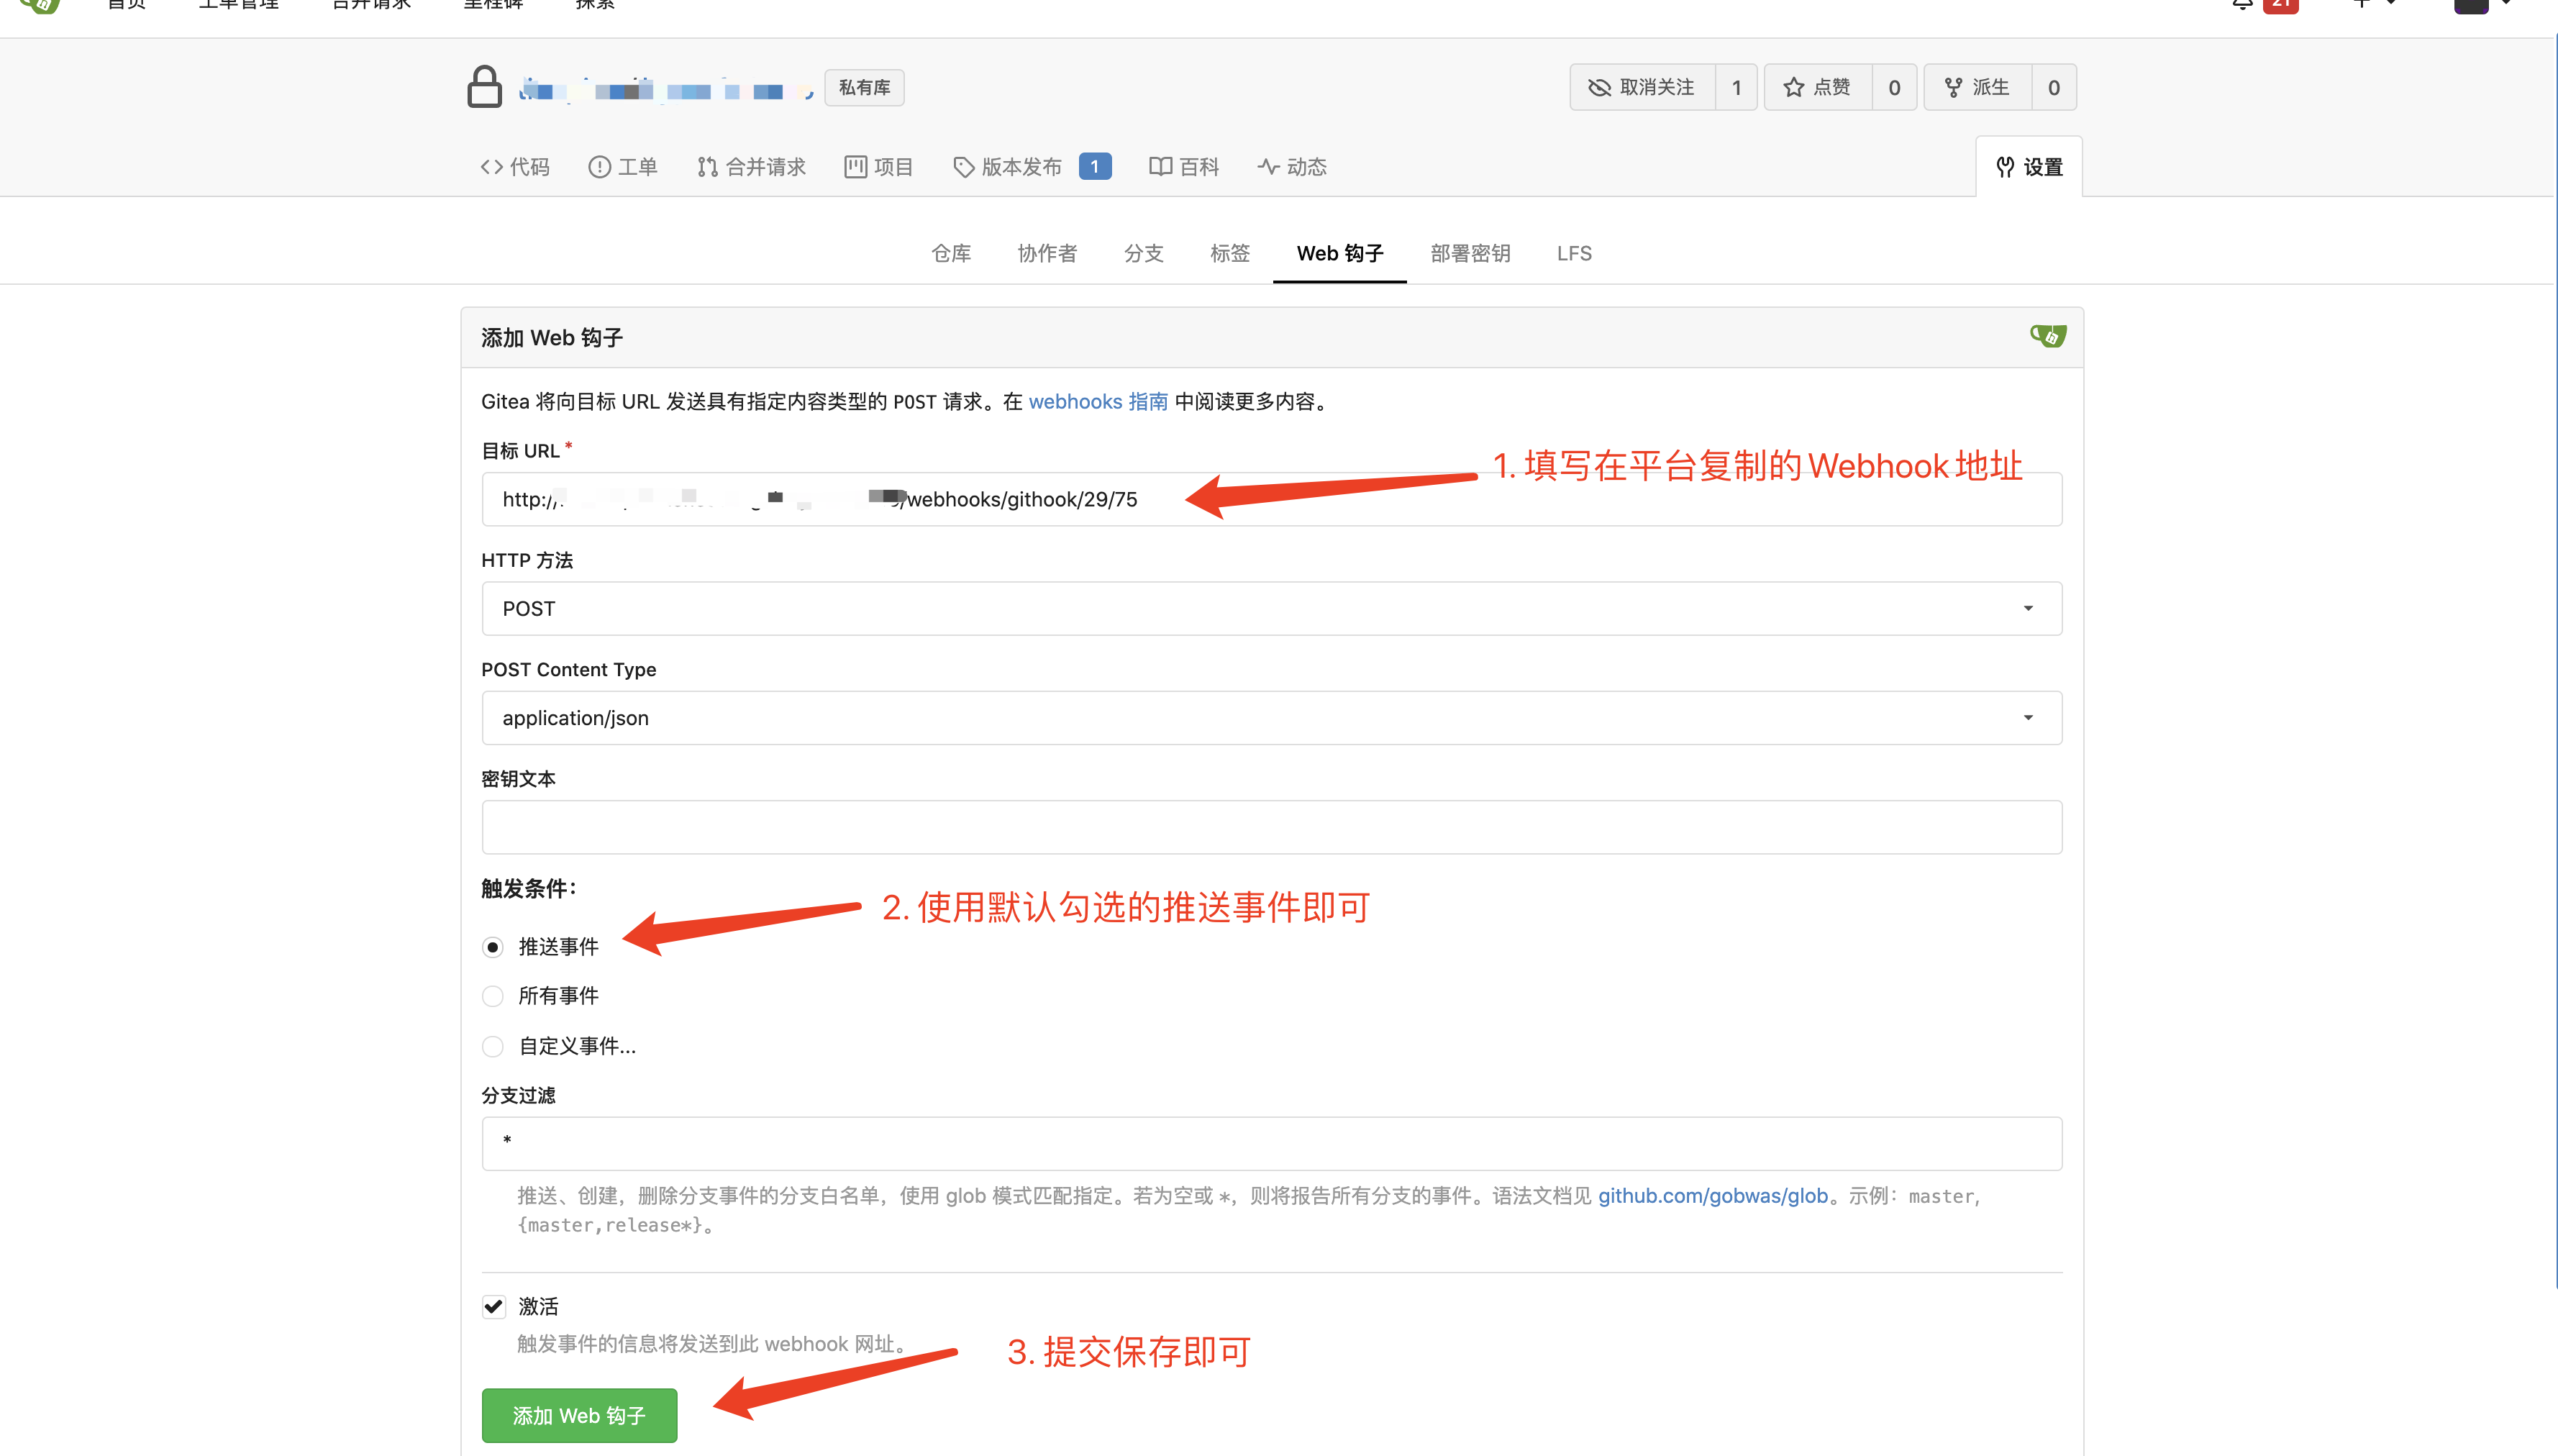The image size is (2558, 1456).
Task: Expand the POST Content Type dropdown
Action: click(x=1270, y=718)
